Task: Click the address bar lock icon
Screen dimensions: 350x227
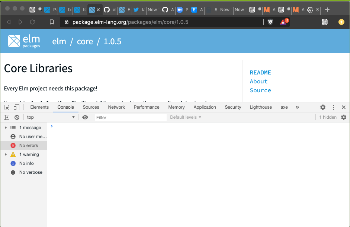Action: tap(66, 22)
